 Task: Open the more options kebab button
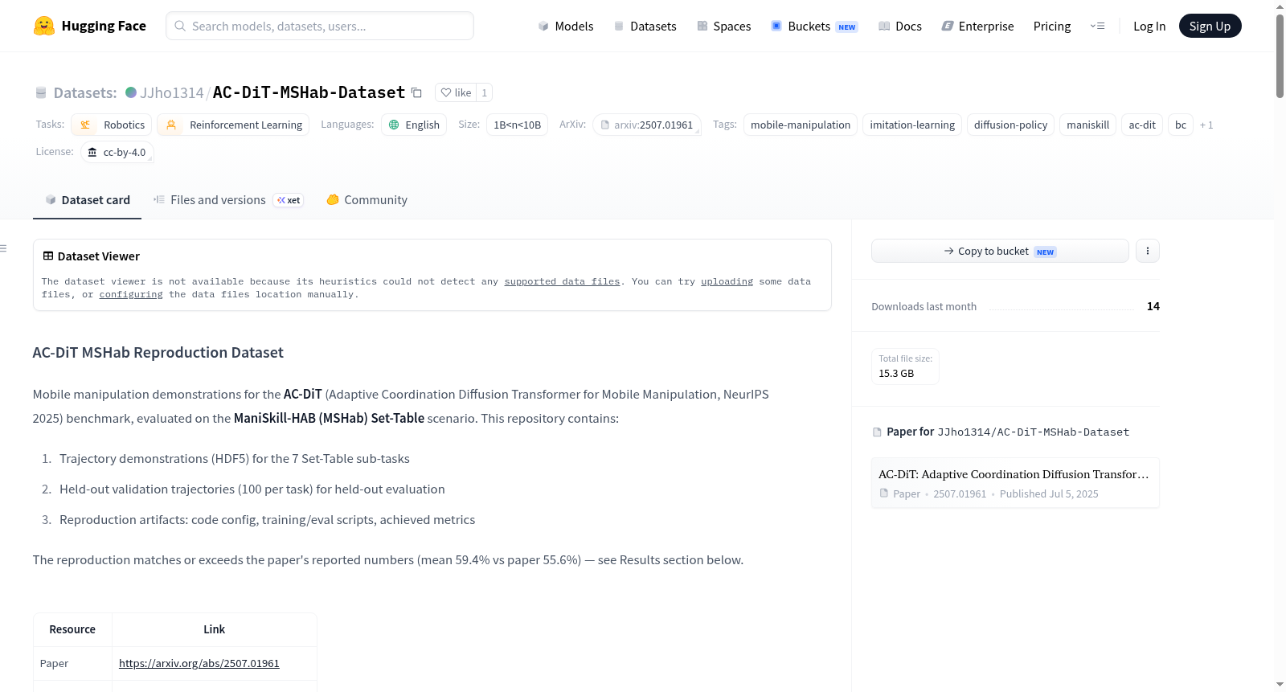1148,251
